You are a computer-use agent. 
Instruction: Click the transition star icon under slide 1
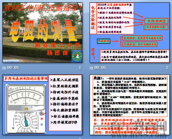click(x=4, y=68)
